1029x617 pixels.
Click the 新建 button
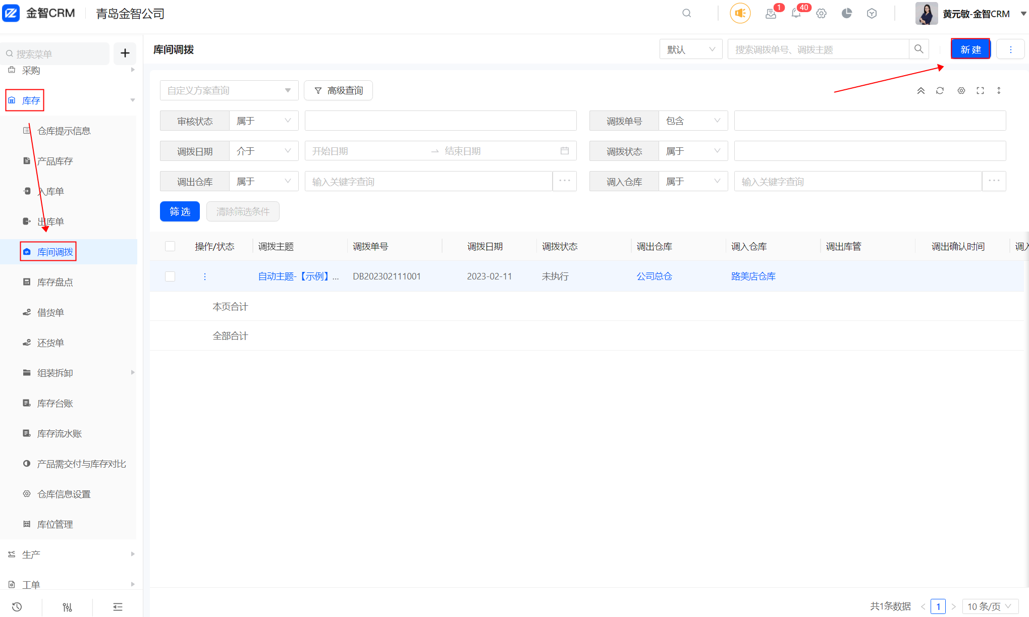click(970, 49)
